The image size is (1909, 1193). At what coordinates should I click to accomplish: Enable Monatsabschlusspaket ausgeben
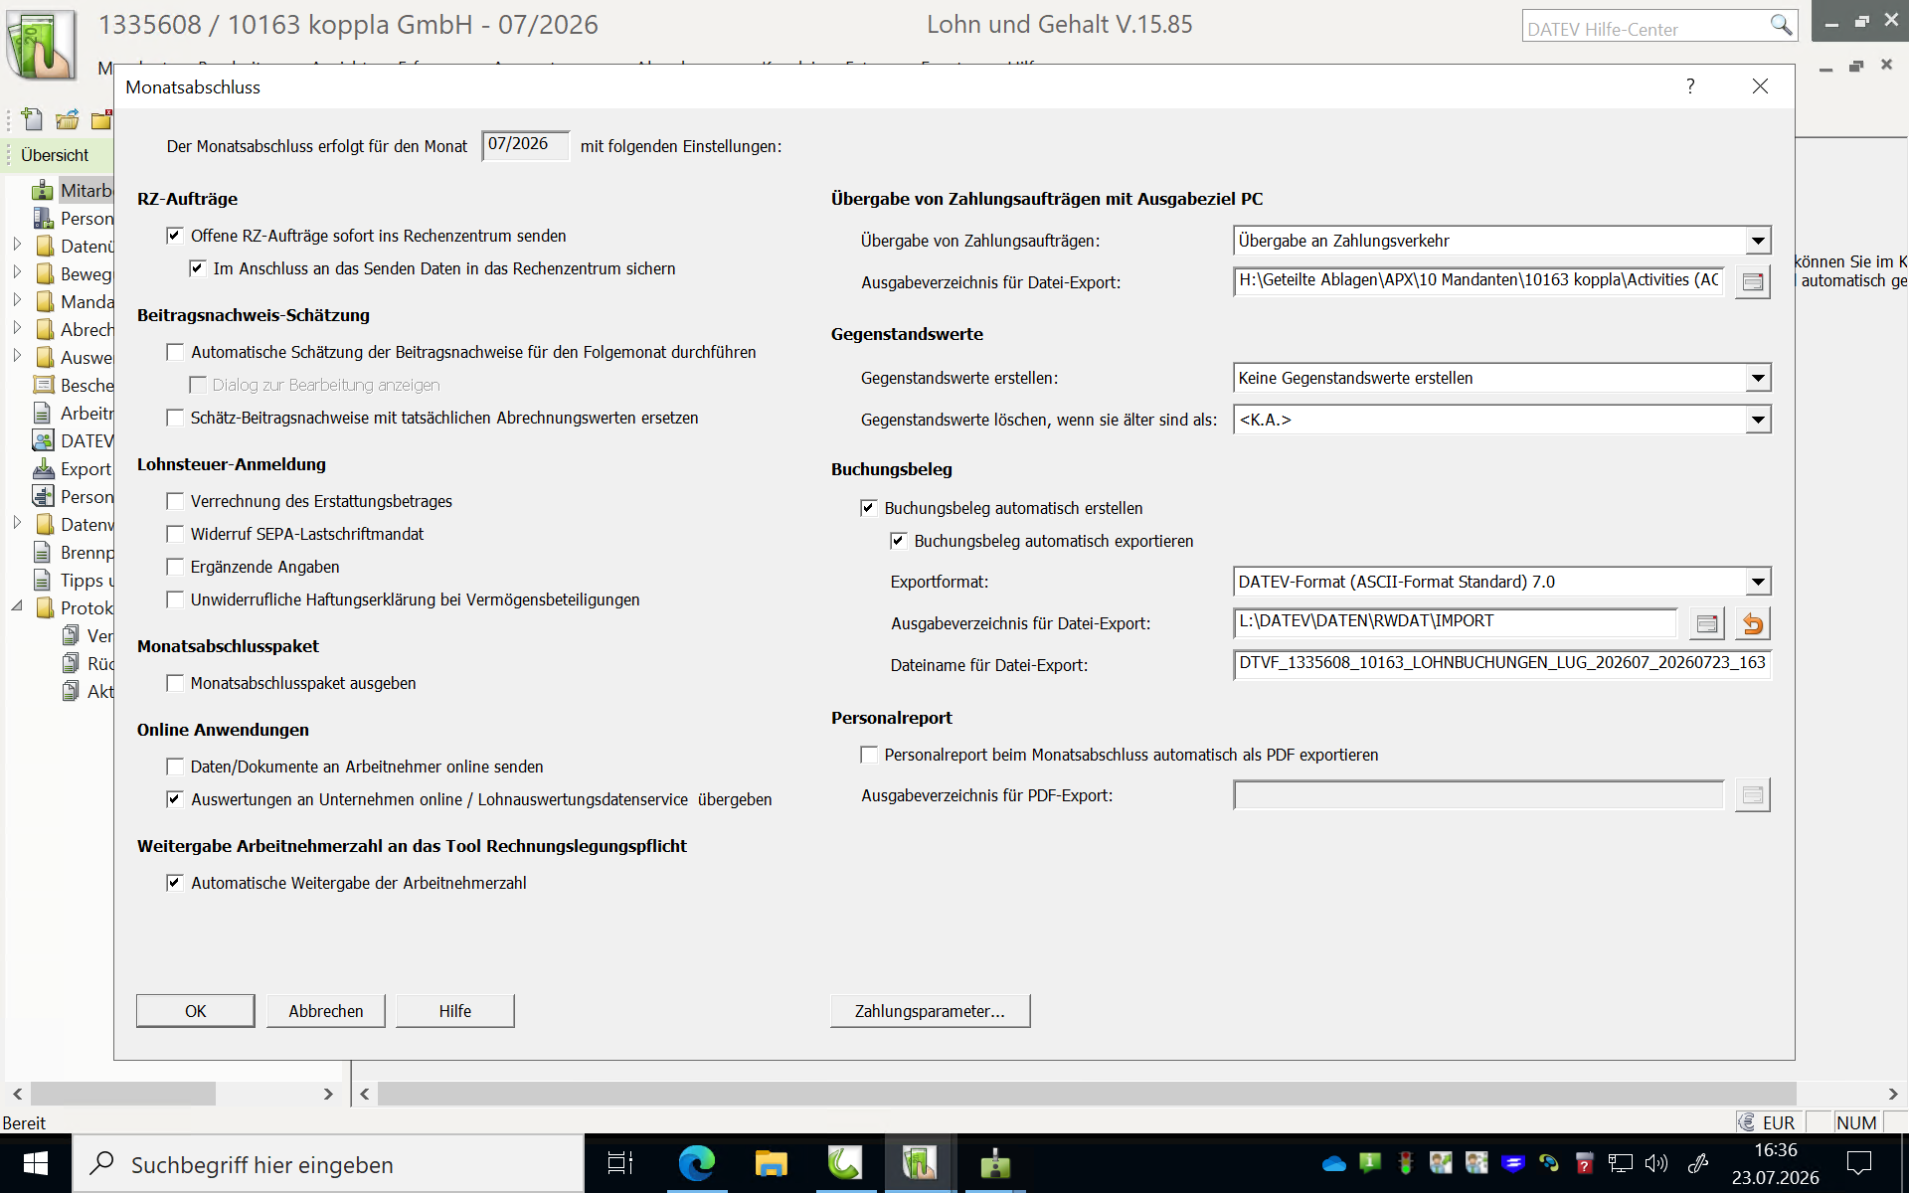coord(175,683)
